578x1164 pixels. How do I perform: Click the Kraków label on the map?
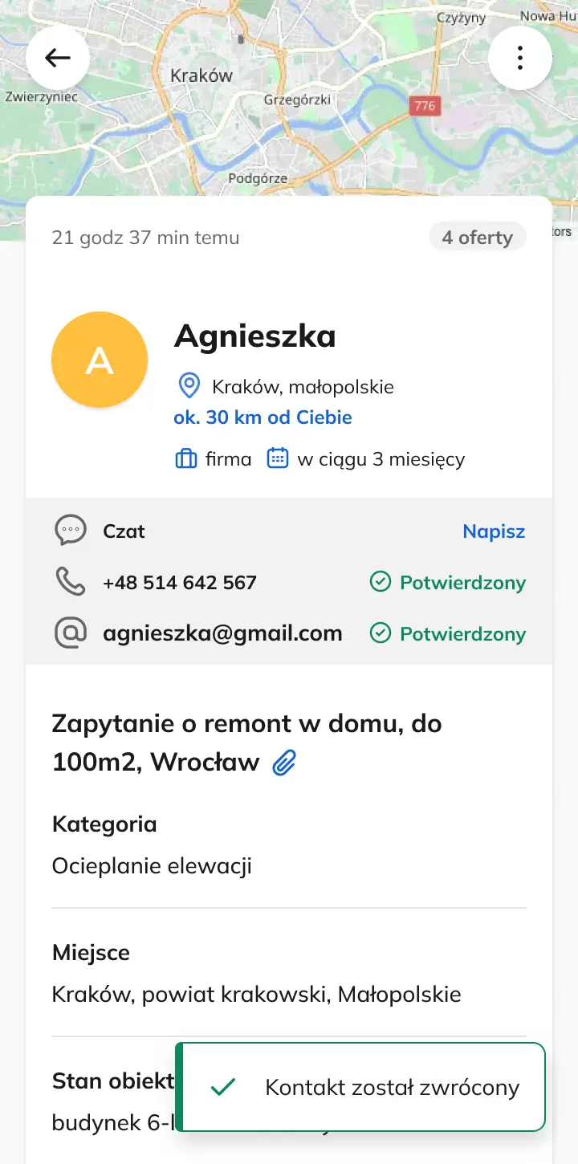coord(201,76)
